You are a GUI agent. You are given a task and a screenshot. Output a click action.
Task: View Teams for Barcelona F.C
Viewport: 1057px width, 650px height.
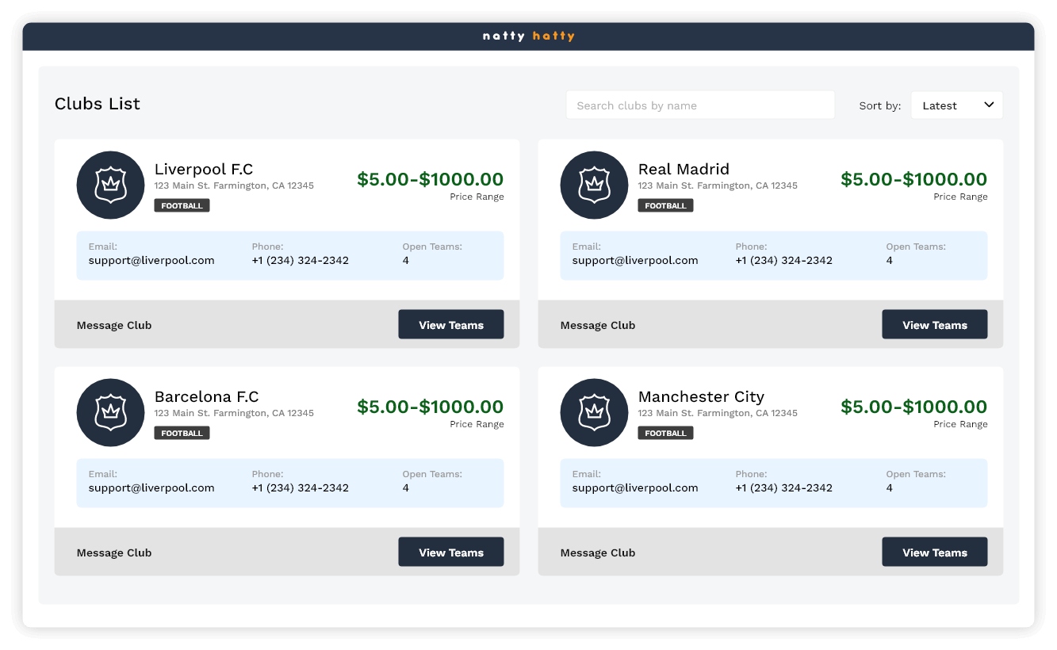451,552
